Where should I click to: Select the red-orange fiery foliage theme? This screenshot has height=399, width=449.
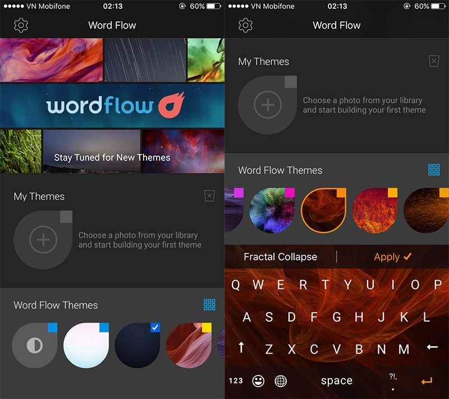point(375,210)
